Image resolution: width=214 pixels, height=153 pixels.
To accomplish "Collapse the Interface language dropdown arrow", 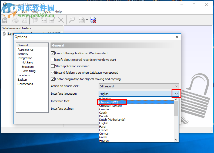I will pyautogui.click(x=176, y=94).
